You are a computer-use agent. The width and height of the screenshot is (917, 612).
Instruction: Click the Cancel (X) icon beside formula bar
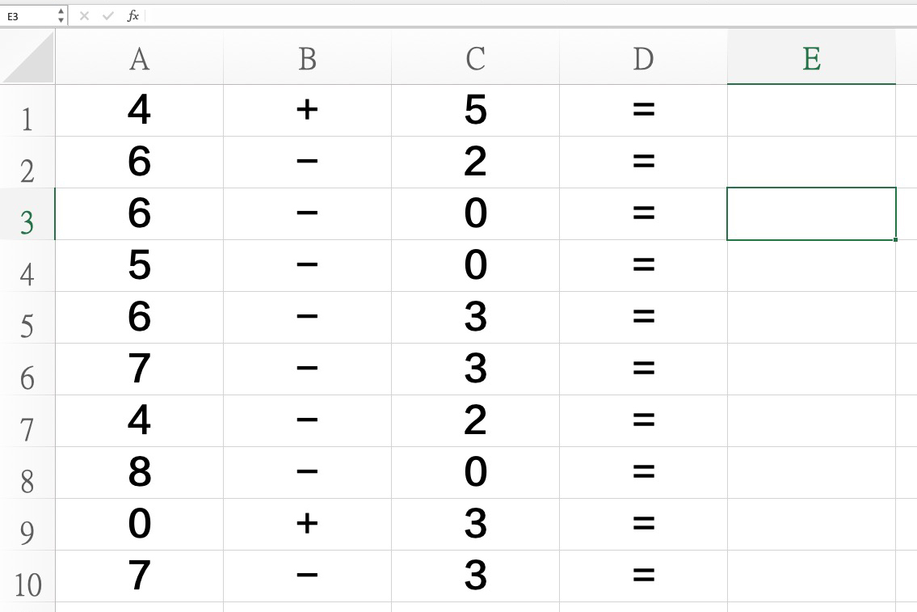(85, 14)
